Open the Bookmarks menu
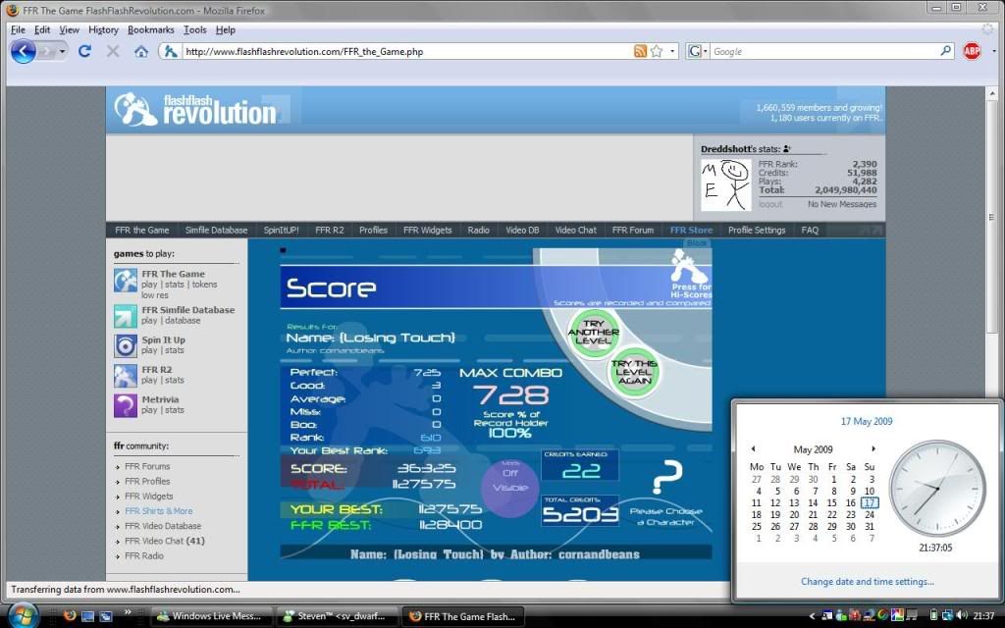Viewport: 1005px width, 628px height. tap(150, 30)
